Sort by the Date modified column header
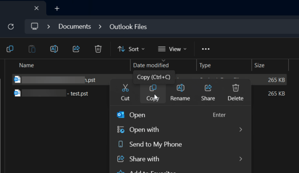The width and height of the screenshot is (299, 173). [151, 65]
